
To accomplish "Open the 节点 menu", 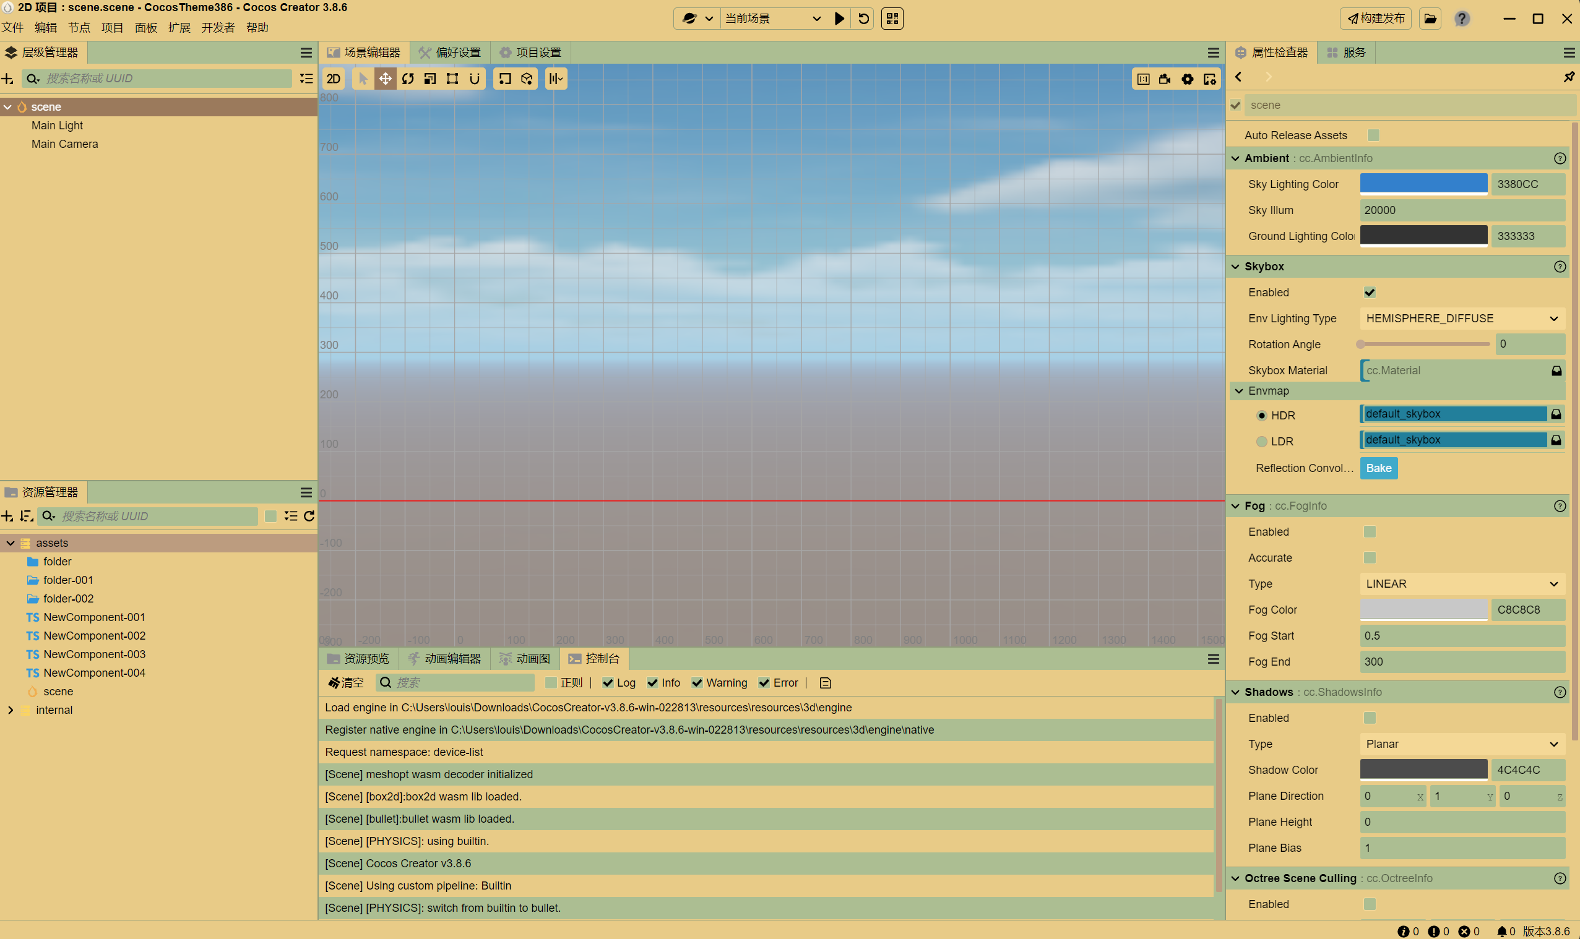I will tap(79, 27).
